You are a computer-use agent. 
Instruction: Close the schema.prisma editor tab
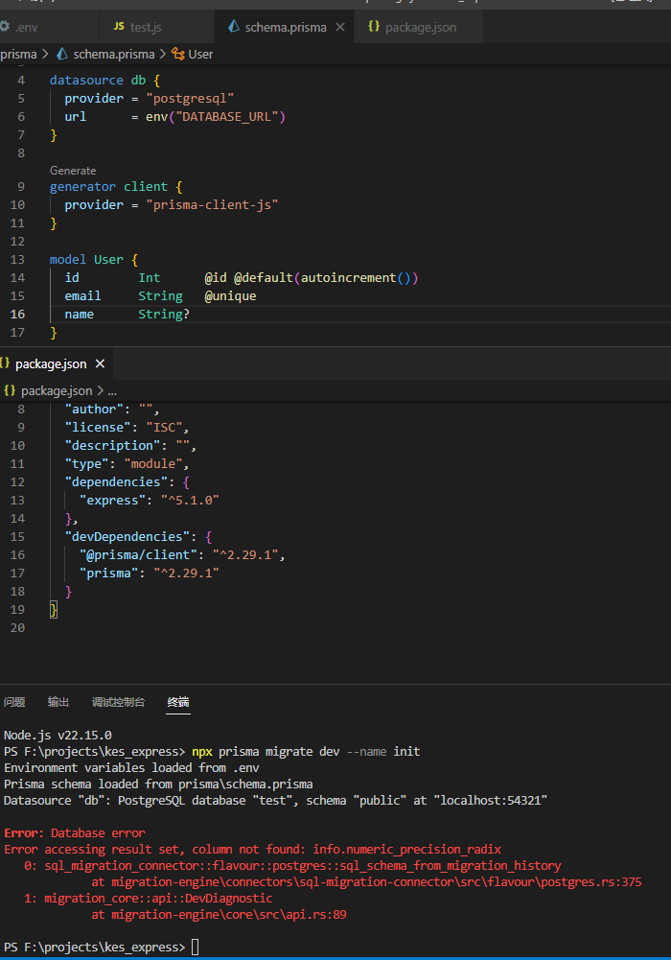(339, 27)
